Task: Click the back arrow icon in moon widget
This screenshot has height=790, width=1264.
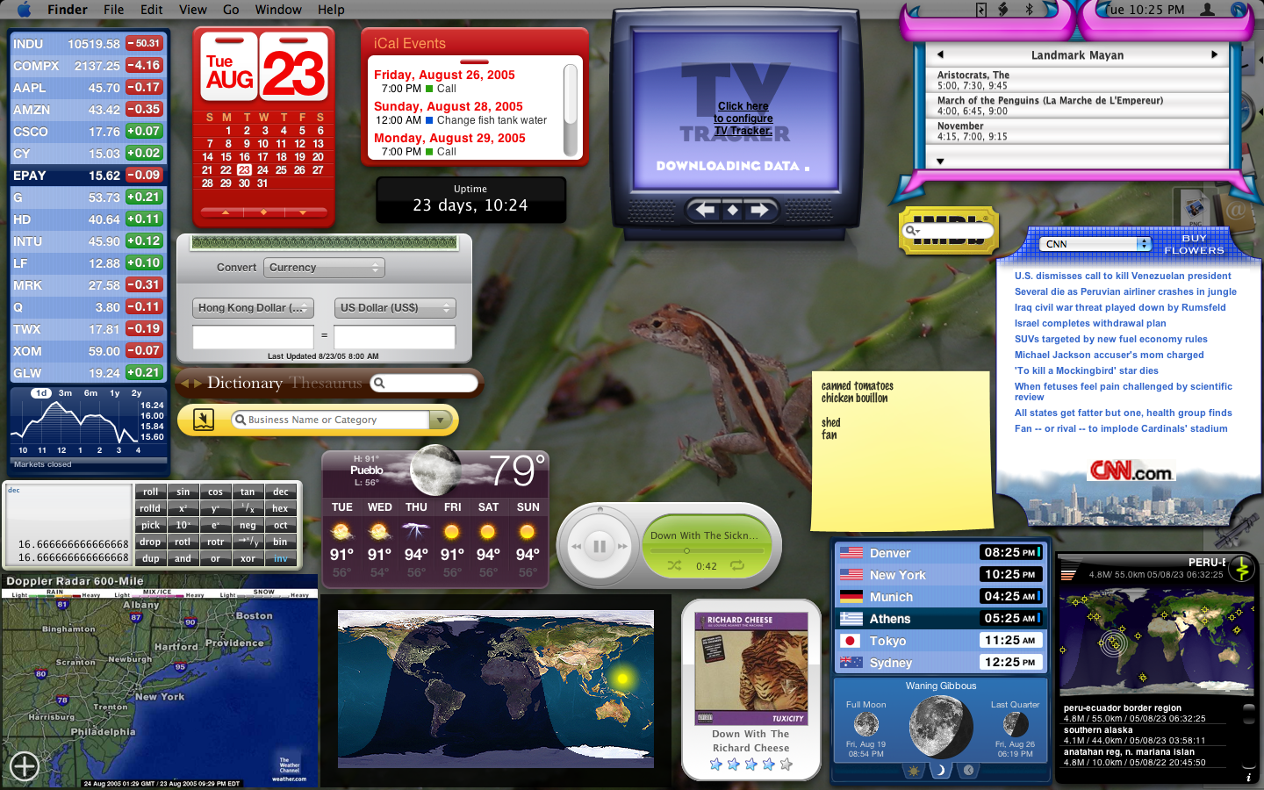Action: click(x=968, y=771)
